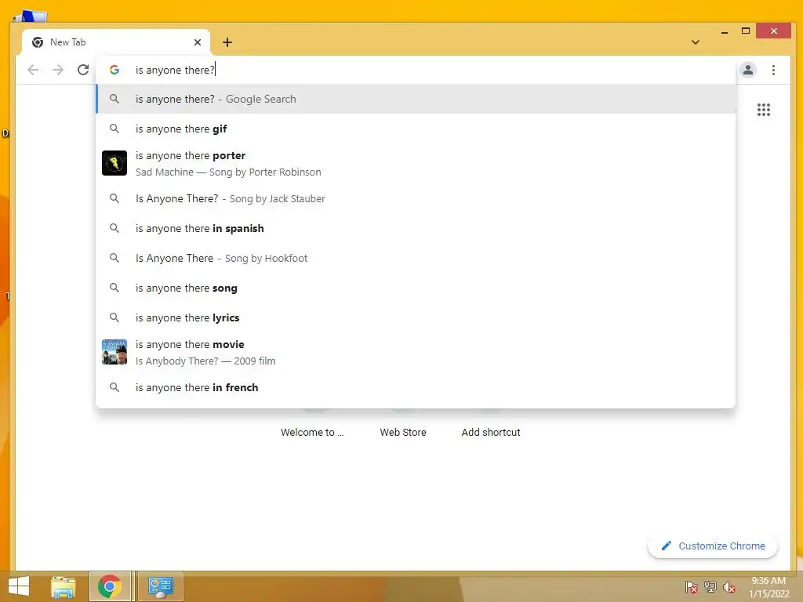Click the search icon beside in french

(114, 387)
